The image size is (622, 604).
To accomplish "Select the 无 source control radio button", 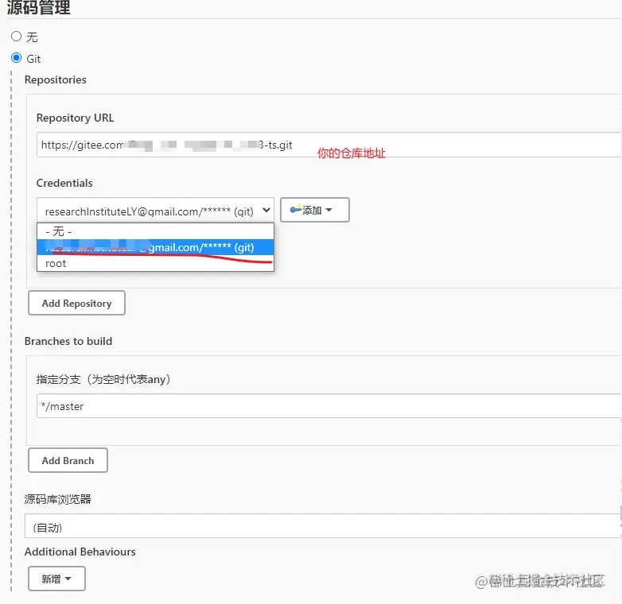I will (x=16, y=37).
